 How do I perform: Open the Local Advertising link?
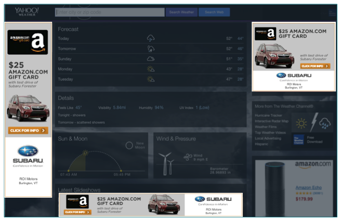pyautogui.click(x=268, y=139)
